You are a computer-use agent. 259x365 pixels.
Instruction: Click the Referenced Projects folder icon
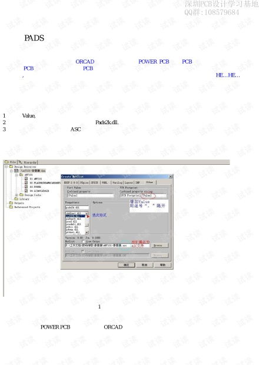coord(11,207)
